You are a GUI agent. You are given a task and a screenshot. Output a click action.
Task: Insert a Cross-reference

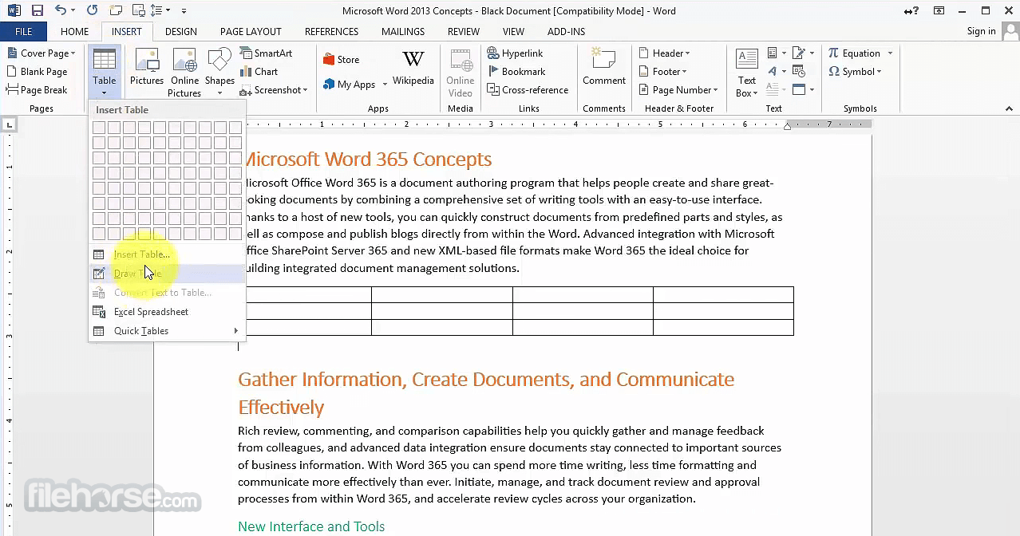528,90
